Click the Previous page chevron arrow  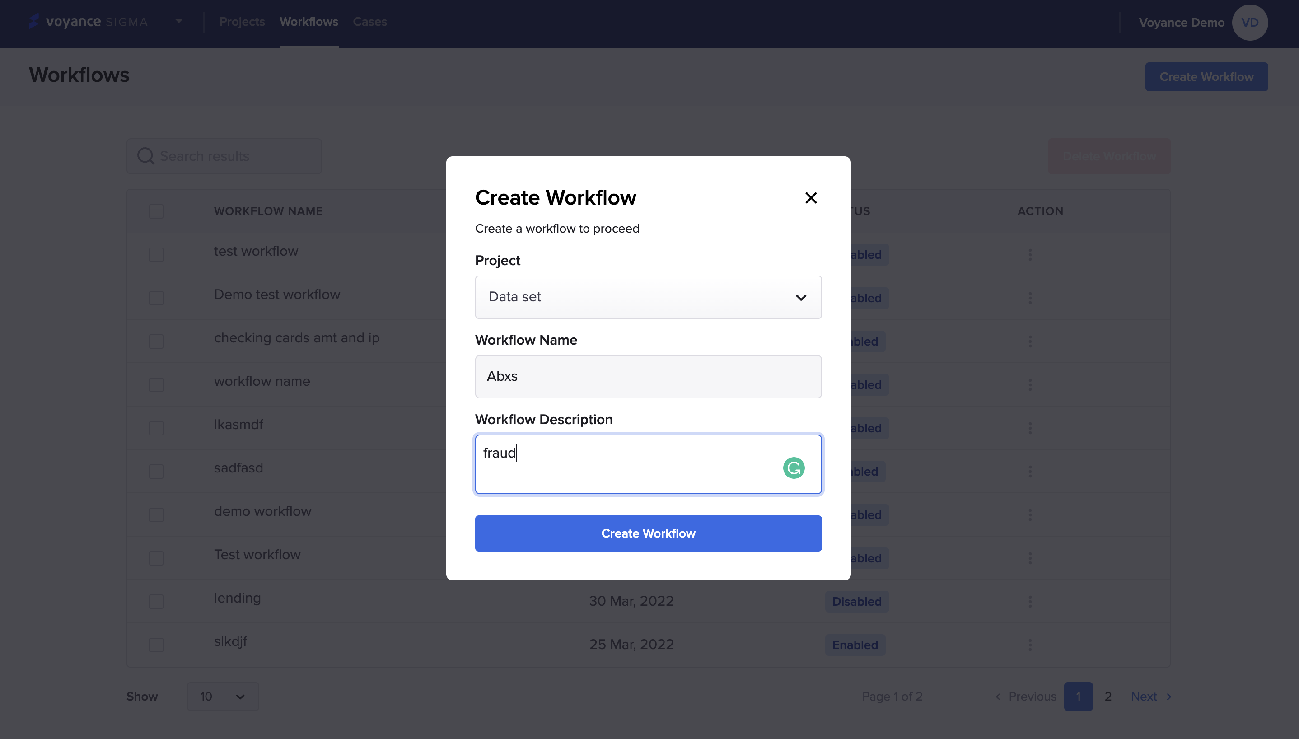pyautogui.click(x=998, y=697)
